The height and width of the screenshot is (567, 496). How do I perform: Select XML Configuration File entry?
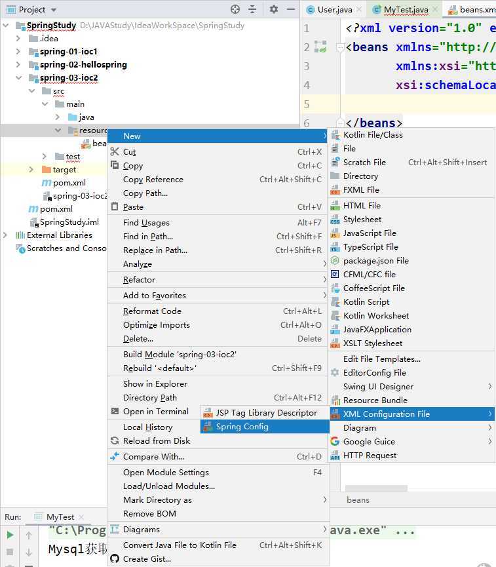(411, 414)
